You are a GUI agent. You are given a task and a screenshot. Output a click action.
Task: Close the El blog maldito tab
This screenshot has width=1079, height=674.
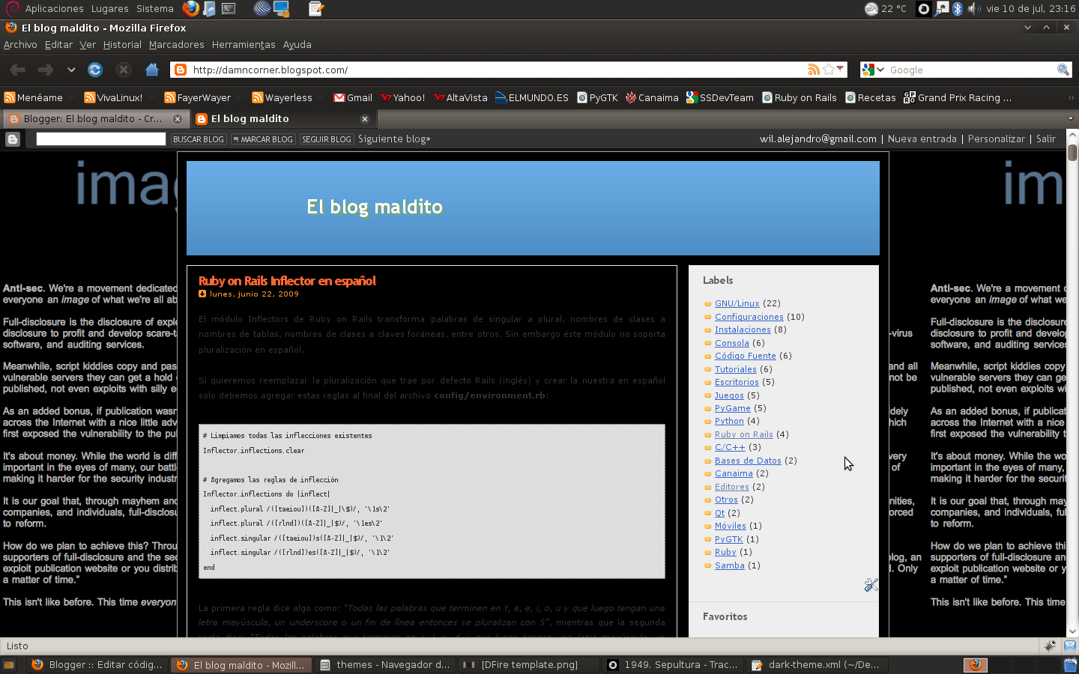pyautogui.click(x=365, y=118)
